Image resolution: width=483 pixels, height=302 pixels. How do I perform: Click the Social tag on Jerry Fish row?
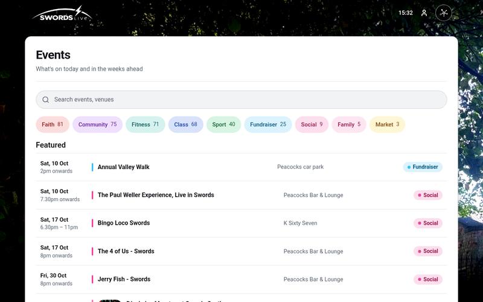[x=428, y=279]
